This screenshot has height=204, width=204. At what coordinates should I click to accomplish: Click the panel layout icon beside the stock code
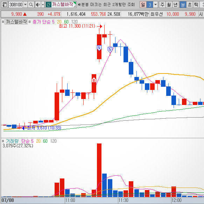5,5
